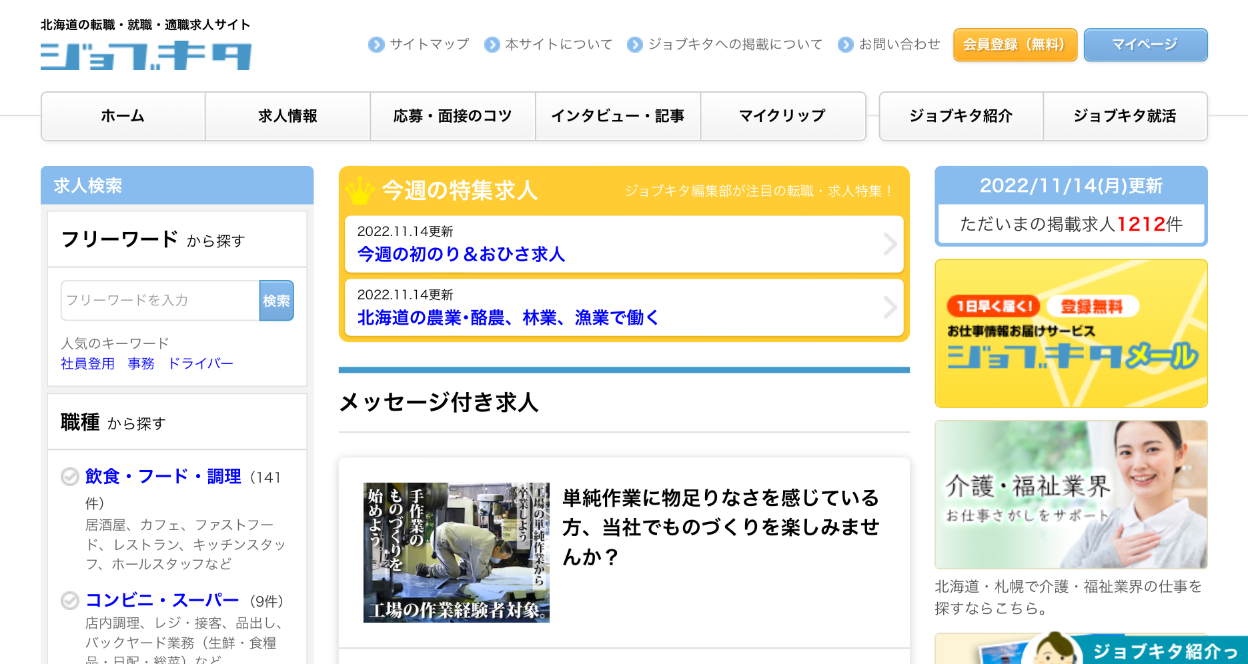Click the メッセージ付き求人 section heading

tap(439, 402)
